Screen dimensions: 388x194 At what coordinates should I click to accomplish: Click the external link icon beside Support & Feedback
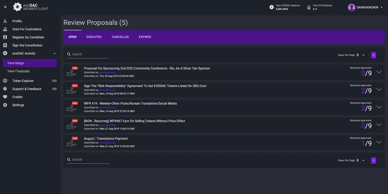pos(54,89)
